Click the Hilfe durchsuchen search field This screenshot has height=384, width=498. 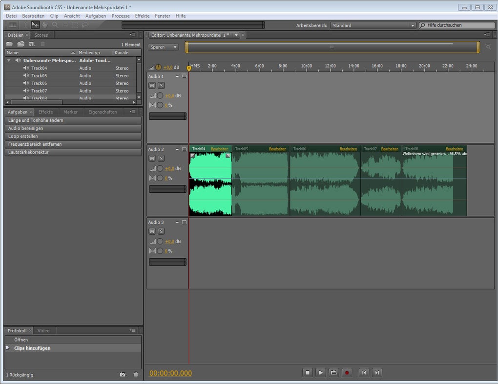pos(456,25)
